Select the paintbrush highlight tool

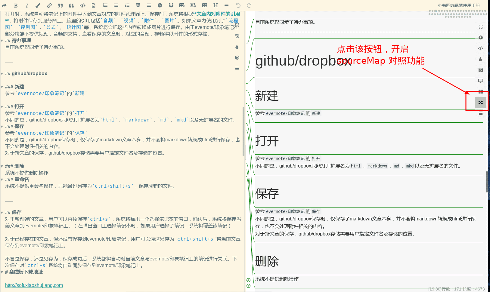coord(38,5)
